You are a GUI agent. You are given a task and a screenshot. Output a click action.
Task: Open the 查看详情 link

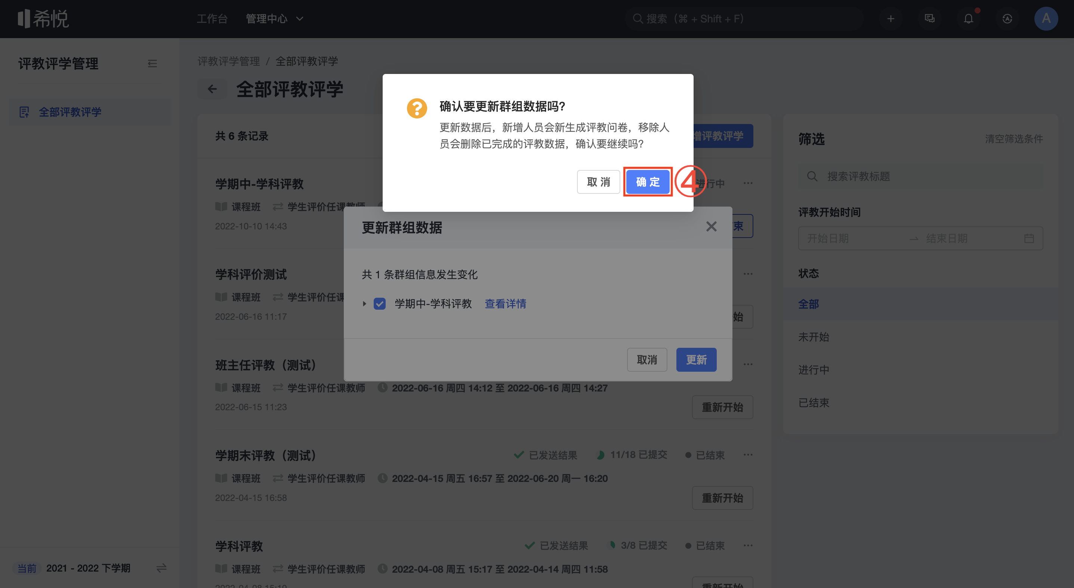click(x=505, y=303)
